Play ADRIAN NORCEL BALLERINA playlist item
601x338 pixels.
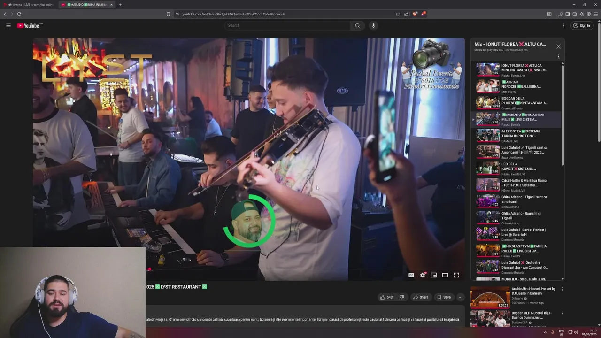516,86
